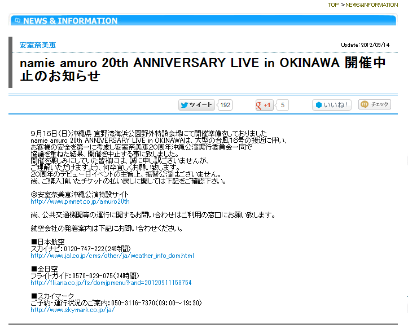Open the tweet count 192 bubble
This screenshot has height=329, width=408.
click(x=225, y=105)
